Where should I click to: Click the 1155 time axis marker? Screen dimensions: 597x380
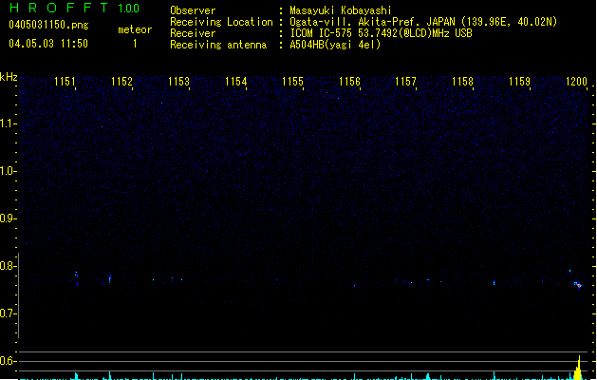pyautogui.click(x=292, y=81)
